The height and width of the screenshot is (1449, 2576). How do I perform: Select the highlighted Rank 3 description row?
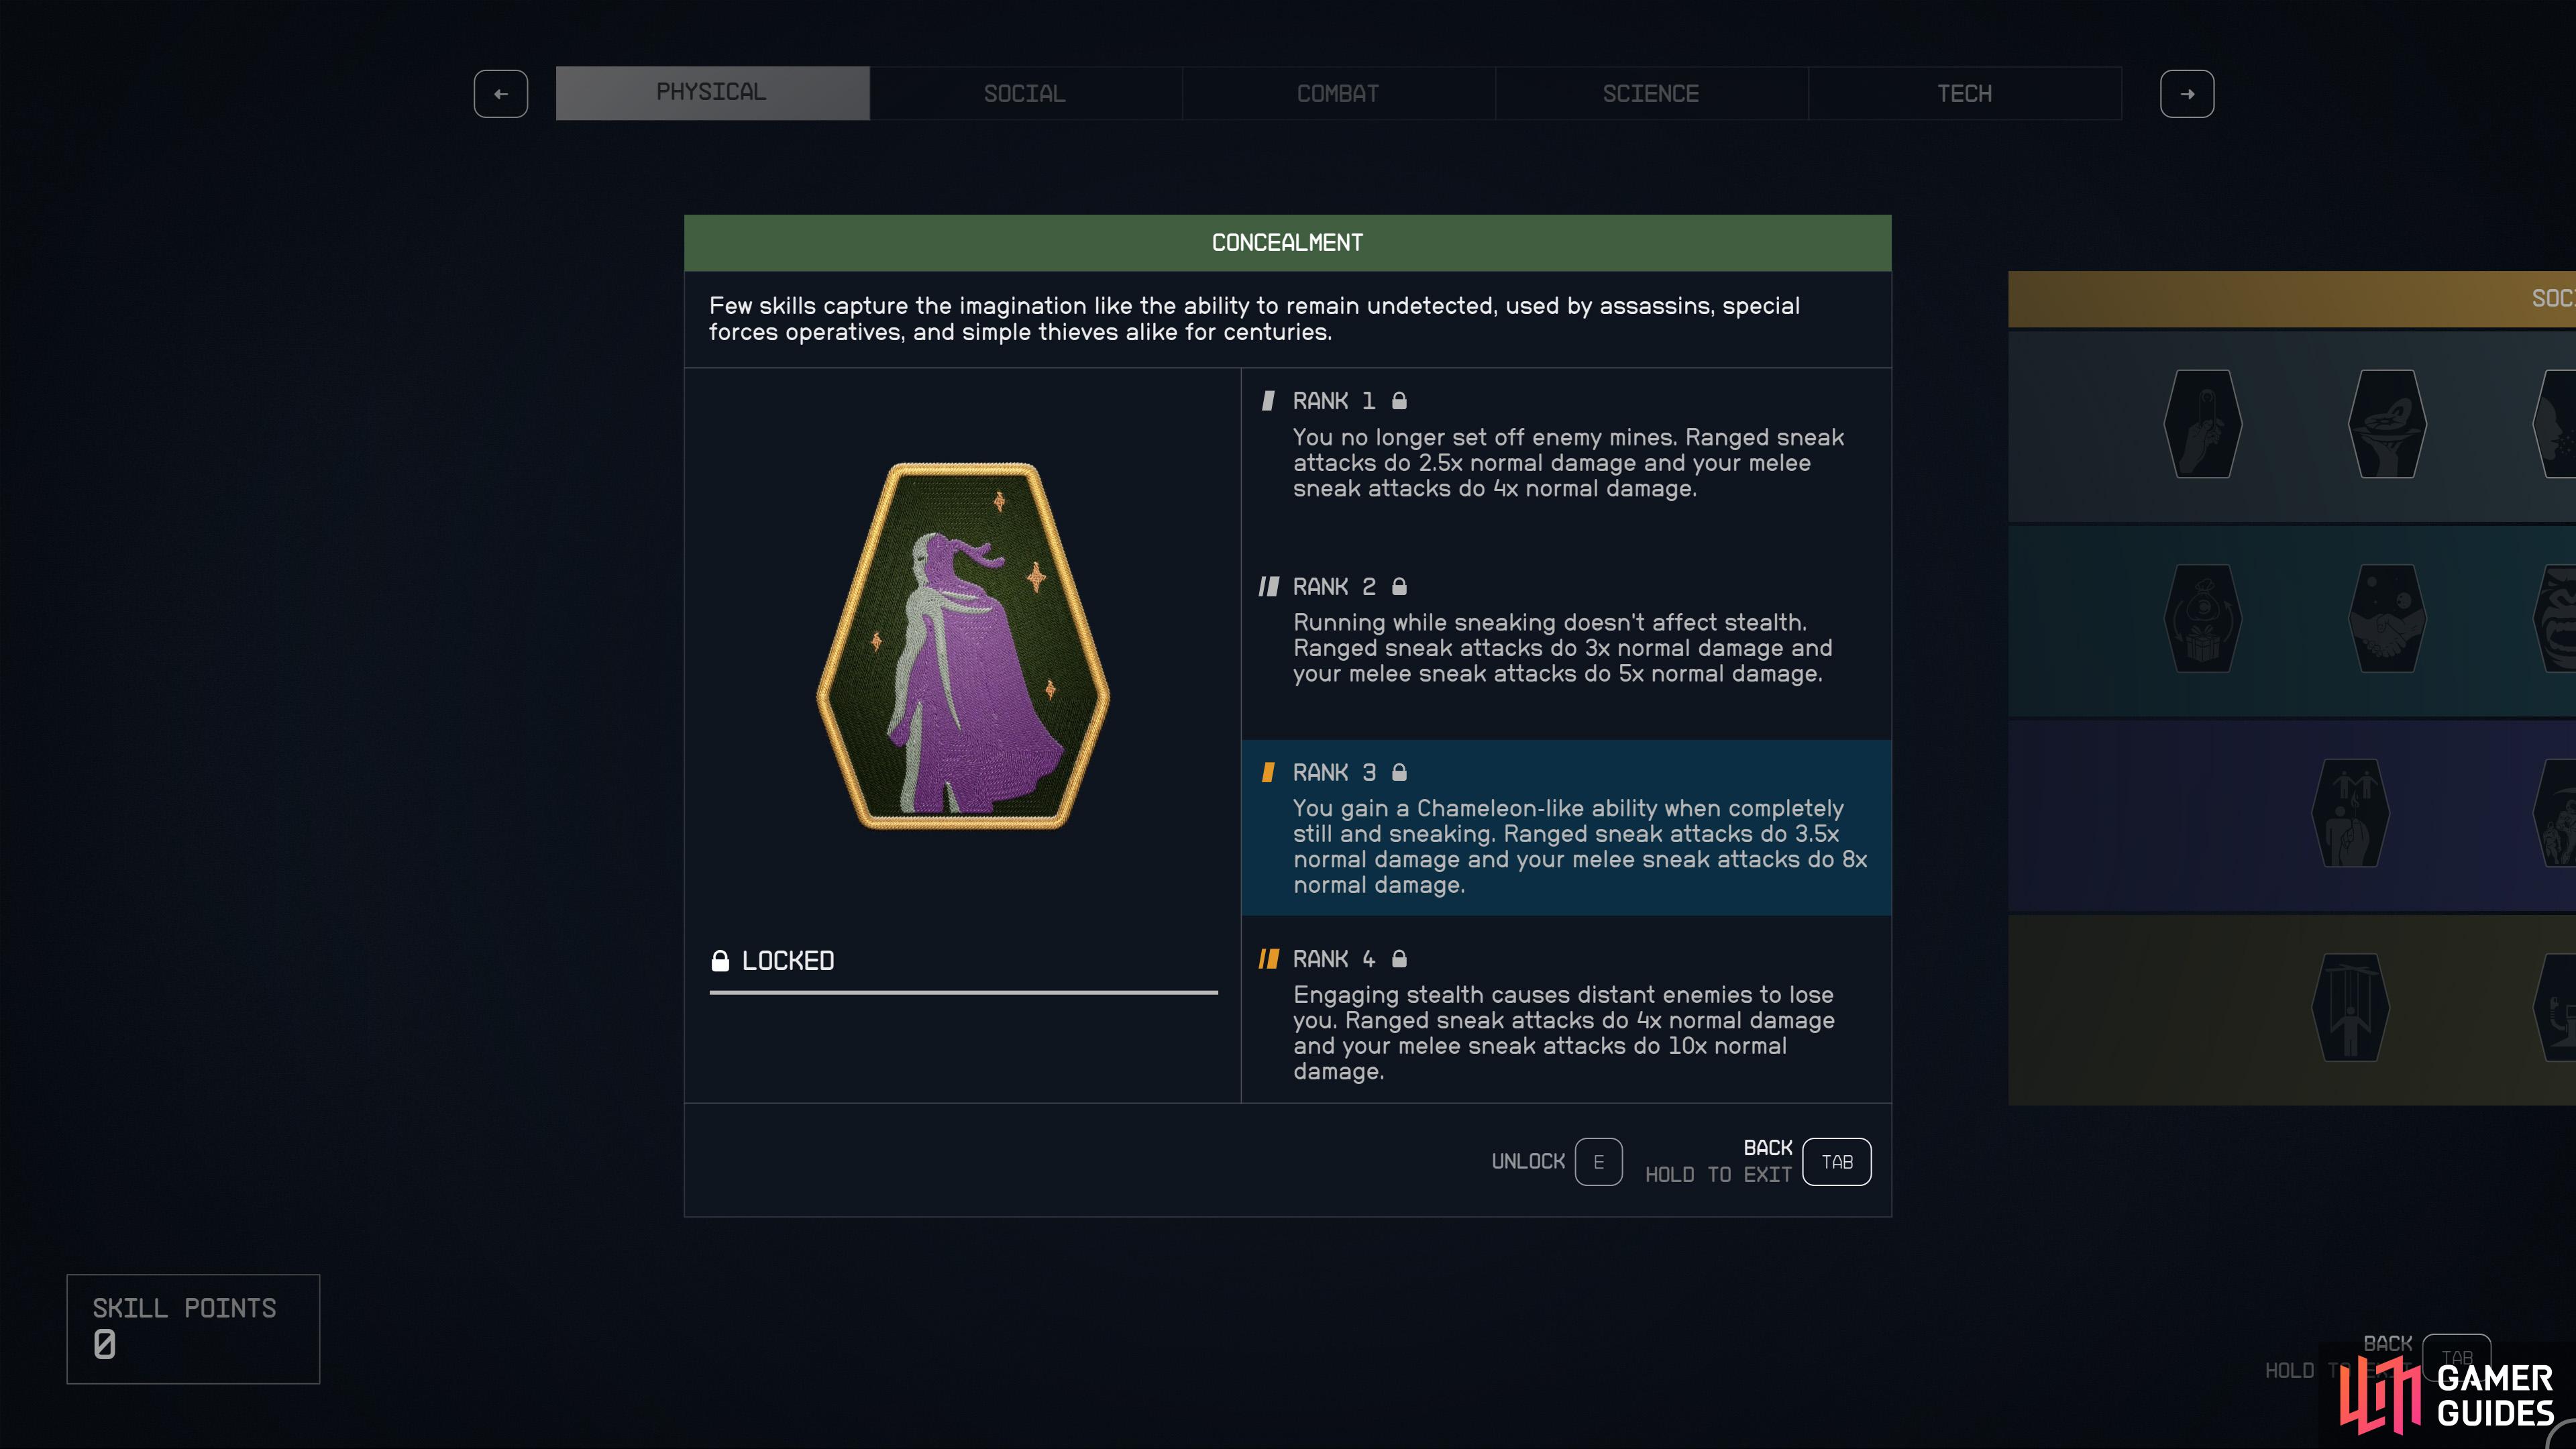(x=1566, y=828)
